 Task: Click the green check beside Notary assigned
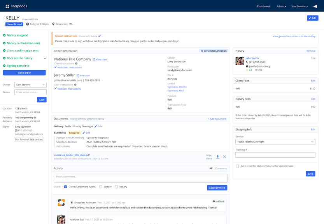click(4, 35)
